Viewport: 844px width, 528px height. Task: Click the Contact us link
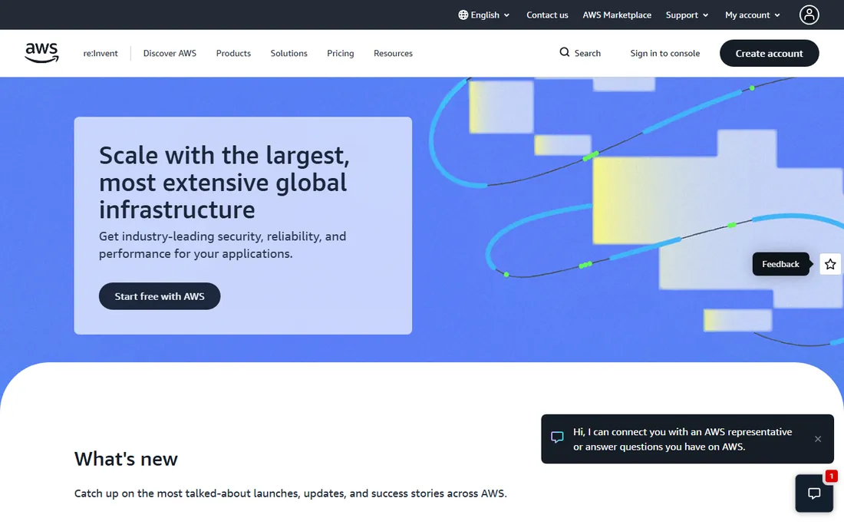547,15
